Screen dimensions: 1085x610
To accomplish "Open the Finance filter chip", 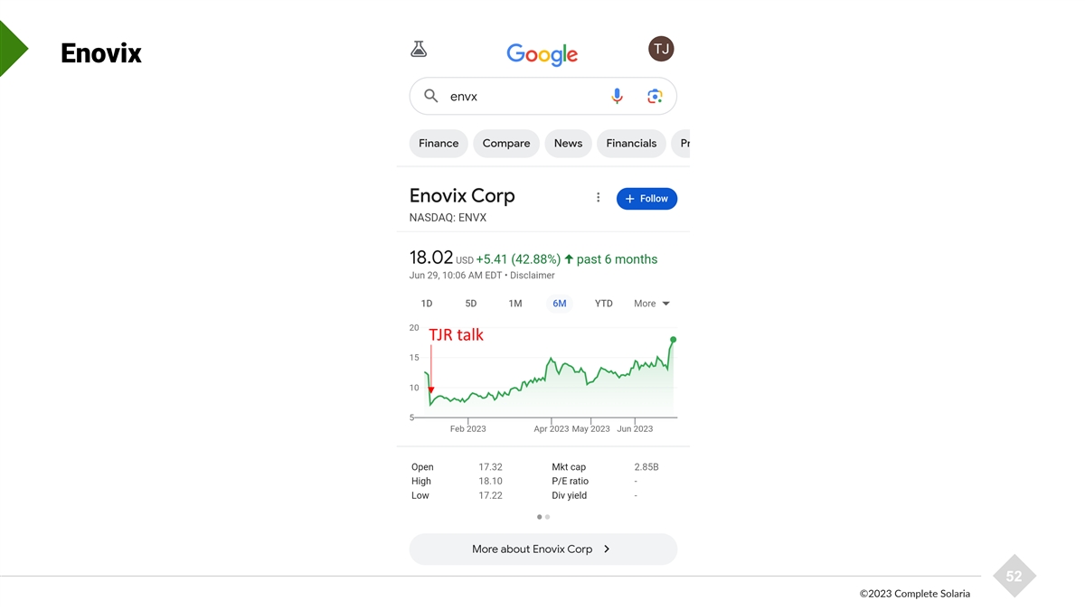I will point(439,144).
